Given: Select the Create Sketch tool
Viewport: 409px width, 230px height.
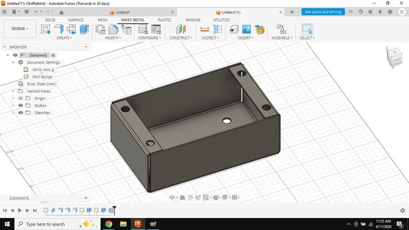Looking at the screenshot, I should pos(45,29).
